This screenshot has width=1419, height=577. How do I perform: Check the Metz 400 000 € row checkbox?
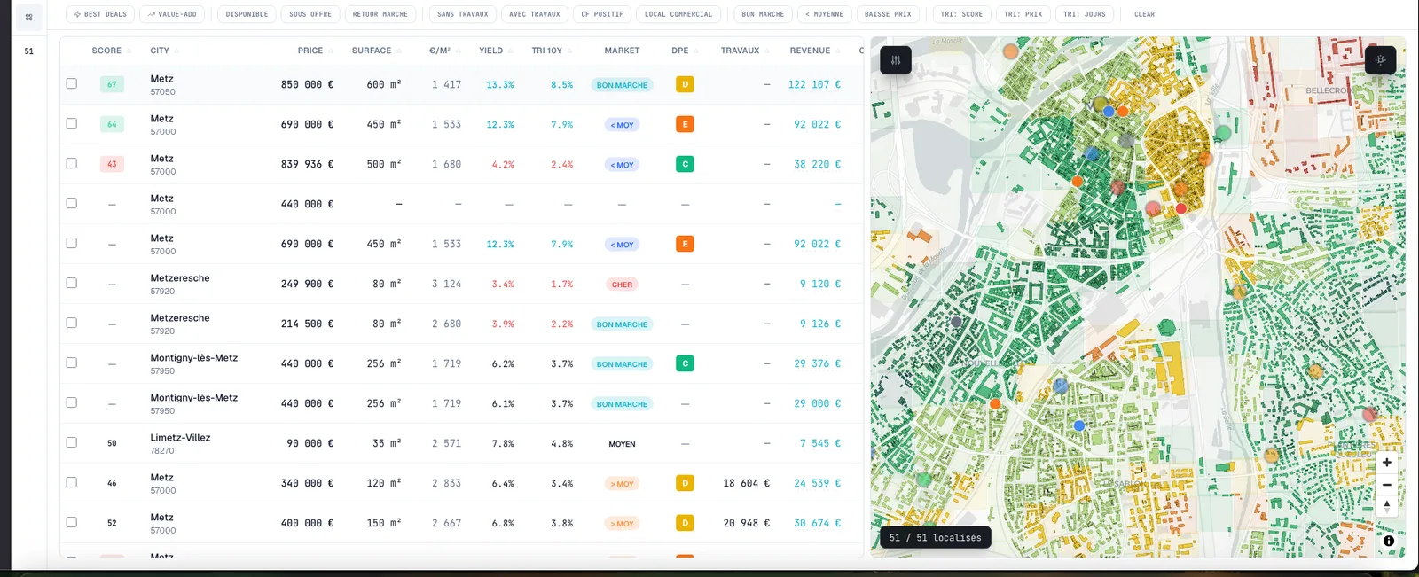(x=72, y=522)
